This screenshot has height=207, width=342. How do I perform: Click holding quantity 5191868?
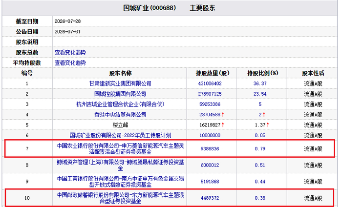pos(210,182)
